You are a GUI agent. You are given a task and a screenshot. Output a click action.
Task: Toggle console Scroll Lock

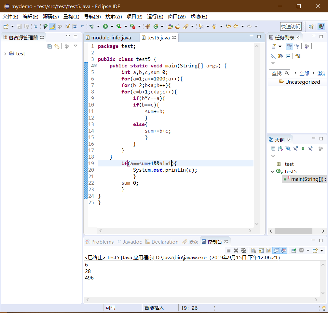[x=261, y=250]
